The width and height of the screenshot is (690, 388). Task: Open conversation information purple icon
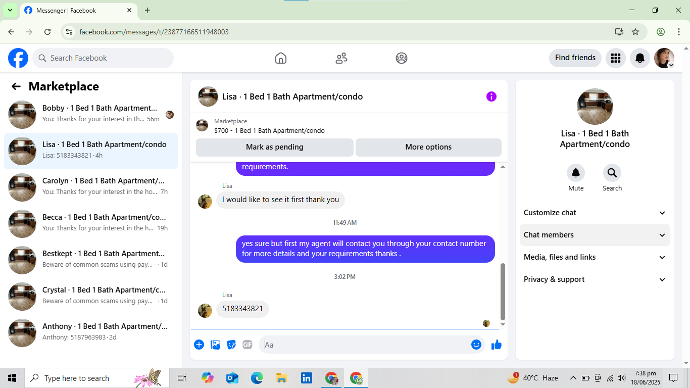[x=491, y=96]
